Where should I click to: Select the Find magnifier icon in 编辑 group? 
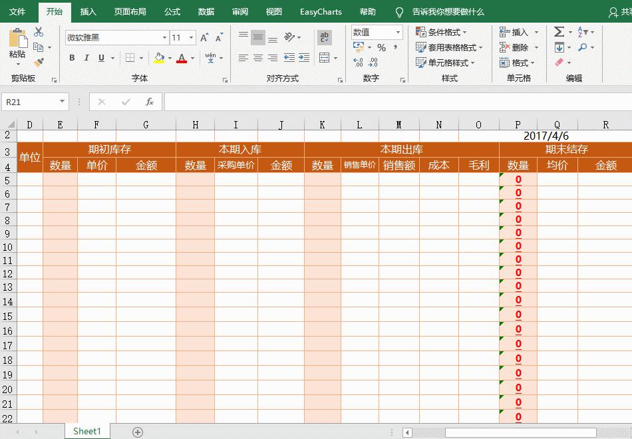coord(582,47)
